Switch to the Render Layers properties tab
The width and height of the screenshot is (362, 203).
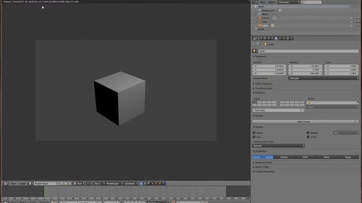(265, 38)
